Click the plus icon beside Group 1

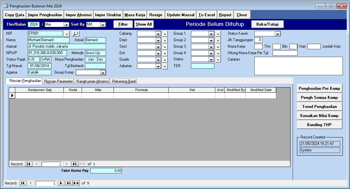(x=218, y=34)
